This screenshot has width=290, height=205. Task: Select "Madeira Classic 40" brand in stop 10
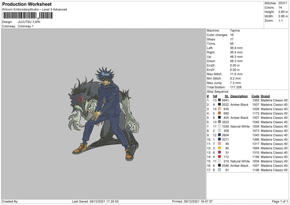click(x=274, y=140)
